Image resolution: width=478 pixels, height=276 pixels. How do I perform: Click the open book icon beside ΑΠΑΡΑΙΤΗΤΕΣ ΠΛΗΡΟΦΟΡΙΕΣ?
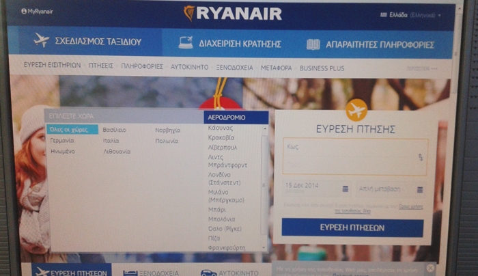coord(313,44)
